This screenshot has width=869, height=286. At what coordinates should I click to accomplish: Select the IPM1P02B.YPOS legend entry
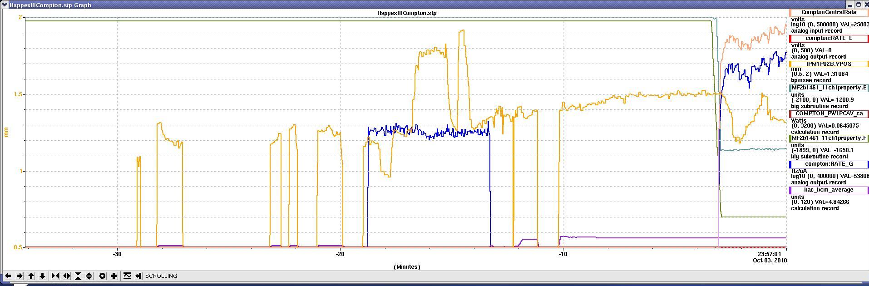(829, 64)
